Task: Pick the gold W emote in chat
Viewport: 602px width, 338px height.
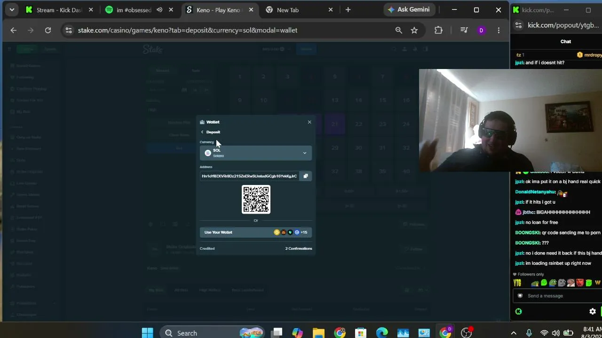Action: (598, 283)
